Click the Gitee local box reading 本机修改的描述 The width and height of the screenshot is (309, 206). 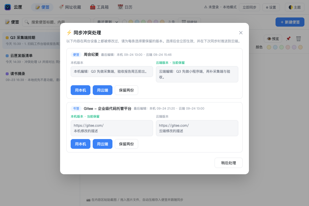click(x=112, y=128)
